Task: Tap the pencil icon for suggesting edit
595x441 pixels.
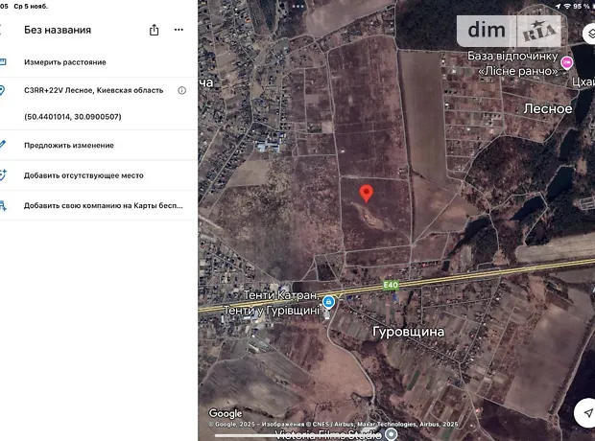Action: click(x=3, y=145)
